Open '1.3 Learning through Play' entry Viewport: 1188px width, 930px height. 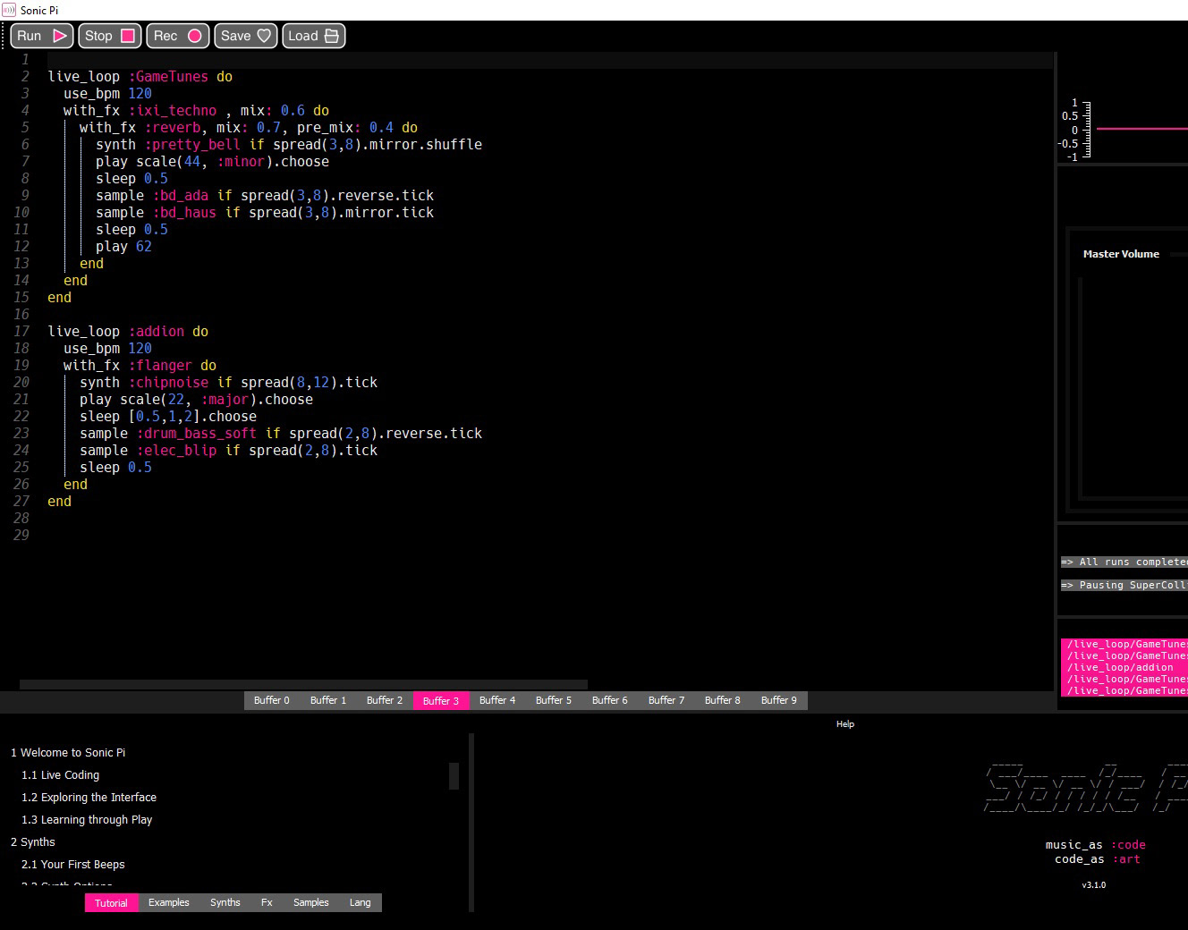click(87, 820)
